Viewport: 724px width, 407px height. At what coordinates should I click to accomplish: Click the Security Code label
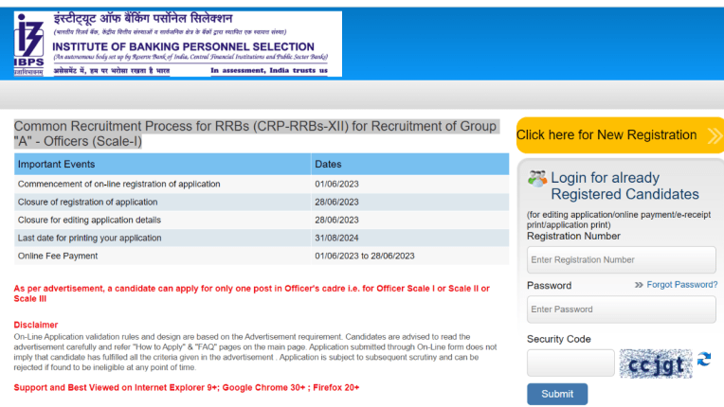[559, 339]
